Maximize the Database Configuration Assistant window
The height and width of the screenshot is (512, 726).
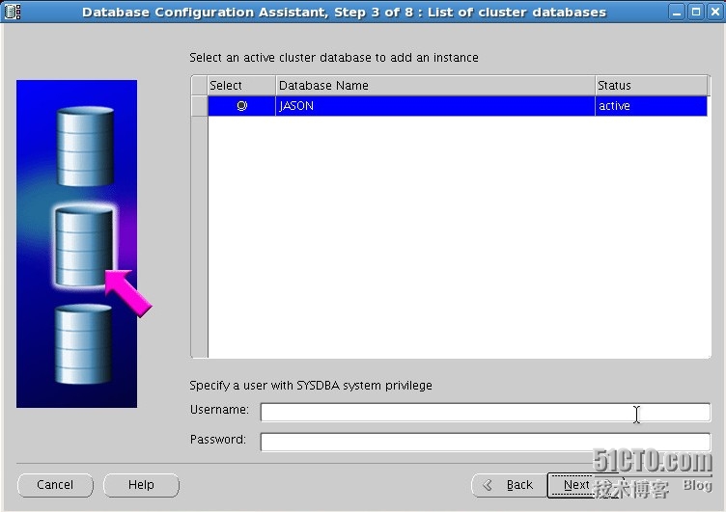tap(695, 12)
